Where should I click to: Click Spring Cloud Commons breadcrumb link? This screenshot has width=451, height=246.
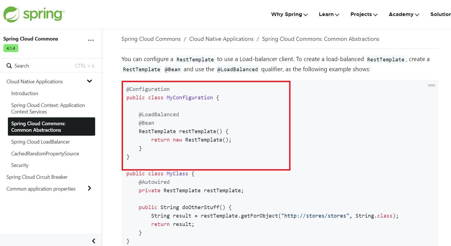pyautogui.click(x=151, y=39)
